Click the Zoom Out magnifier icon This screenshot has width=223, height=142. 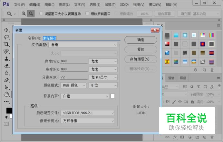pos(31,13)
